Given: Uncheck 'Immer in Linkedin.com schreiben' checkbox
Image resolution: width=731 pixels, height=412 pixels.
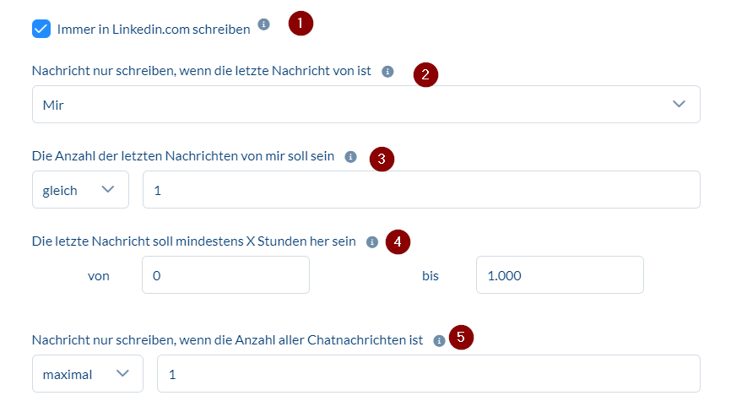Looking at the screenshot, I should [41, 29].
